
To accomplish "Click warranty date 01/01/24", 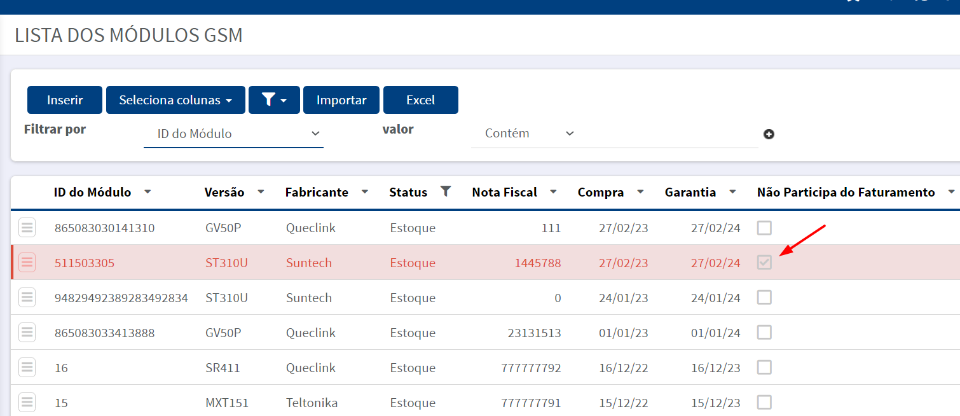I will point(716,333).
